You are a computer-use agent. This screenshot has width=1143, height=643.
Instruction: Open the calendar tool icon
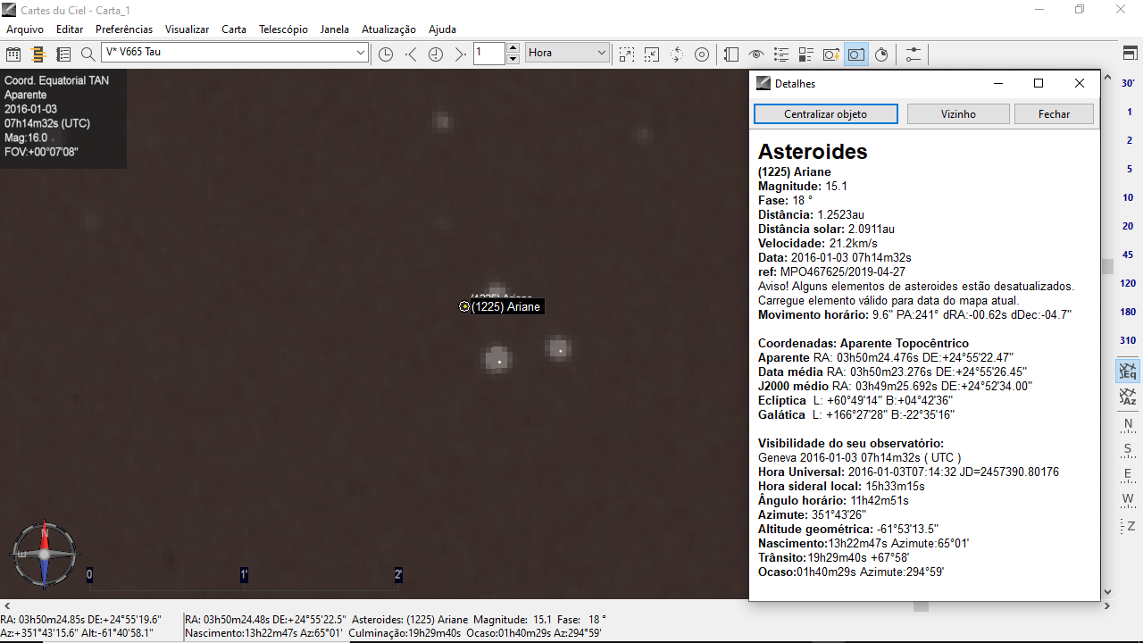pos(13,54)
